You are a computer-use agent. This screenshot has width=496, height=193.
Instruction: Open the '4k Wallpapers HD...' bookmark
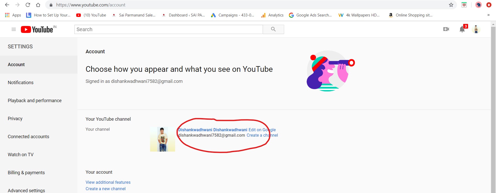(359, 15)
